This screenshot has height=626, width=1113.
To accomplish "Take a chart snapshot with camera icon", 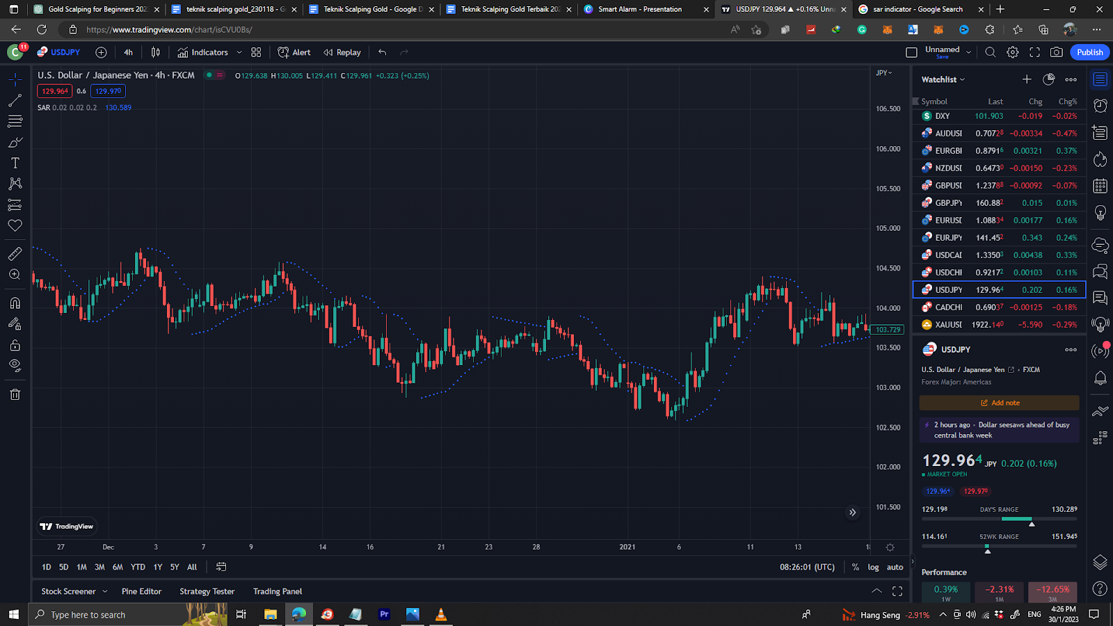I will [1057, 52].
